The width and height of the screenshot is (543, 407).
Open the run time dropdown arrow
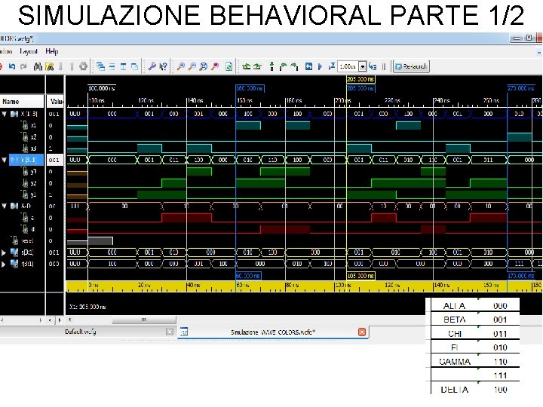coord(362,66)
